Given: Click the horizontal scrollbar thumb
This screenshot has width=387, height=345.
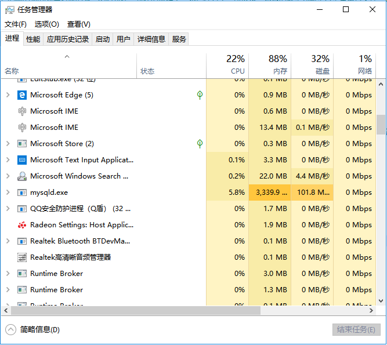Looking at the screenshot, I should pyautogui.click(x=136, y=310).
